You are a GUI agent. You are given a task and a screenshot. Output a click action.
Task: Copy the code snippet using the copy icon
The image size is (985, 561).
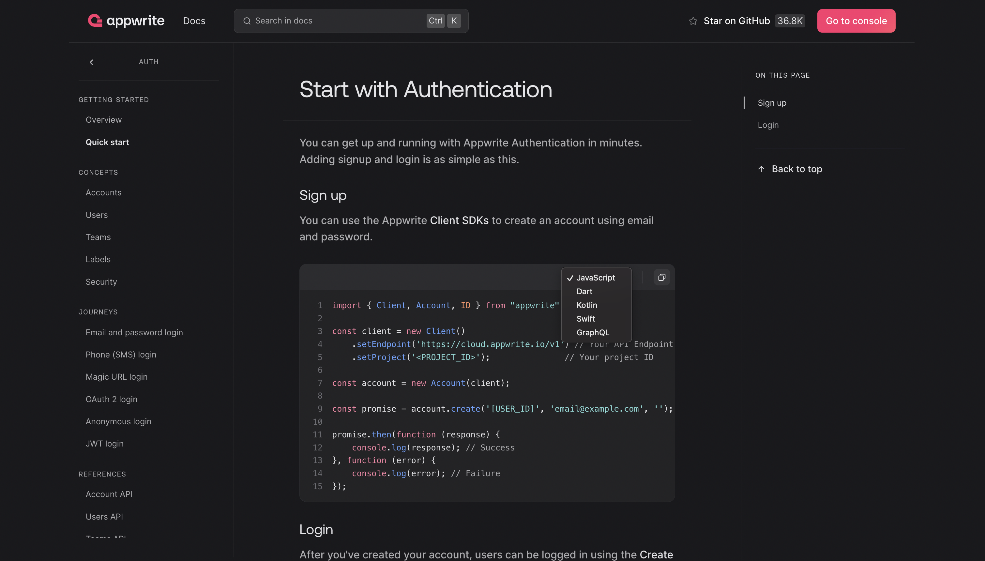661,277
